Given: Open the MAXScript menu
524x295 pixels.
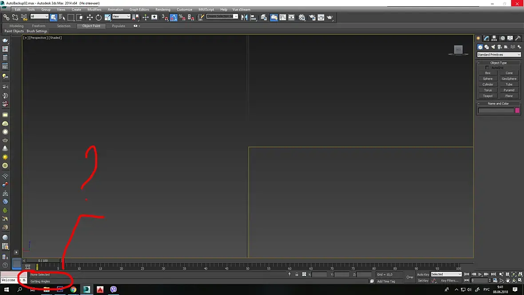Looking at the screenshot, I should pyautogui.click(x=206, y=9).
